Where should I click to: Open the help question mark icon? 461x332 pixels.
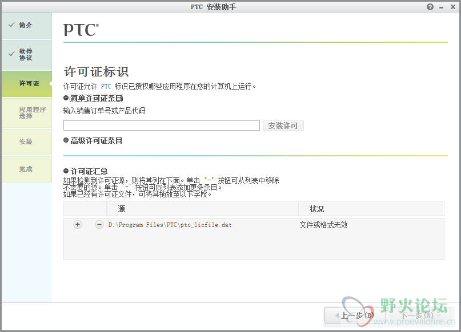430,7
